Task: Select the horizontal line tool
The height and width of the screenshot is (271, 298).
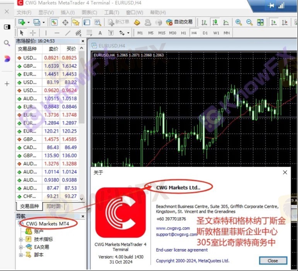Action: pyautogui.click(x=57, y=33)
